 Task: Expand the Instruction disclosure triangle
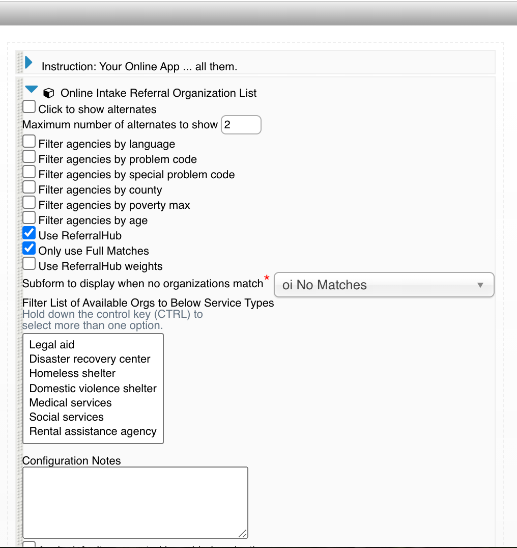pyautogui.click(x=29, y=62)
